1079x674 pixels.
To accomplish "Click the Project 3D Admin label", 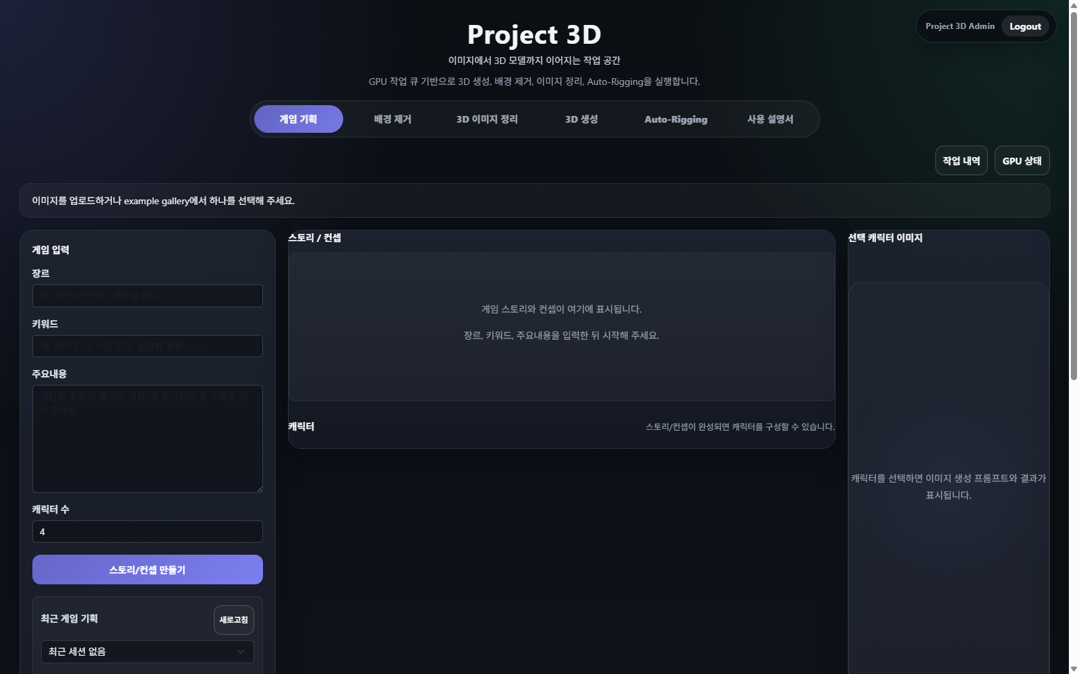I will pos(960,26).
